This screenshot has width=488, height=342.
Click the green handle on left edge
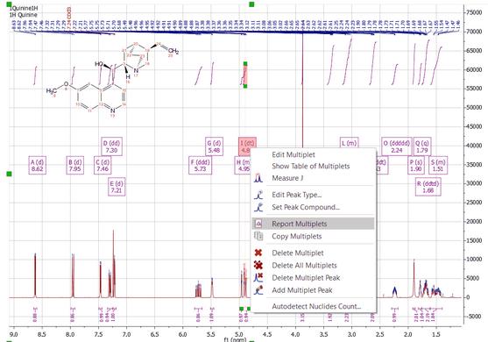9,174
